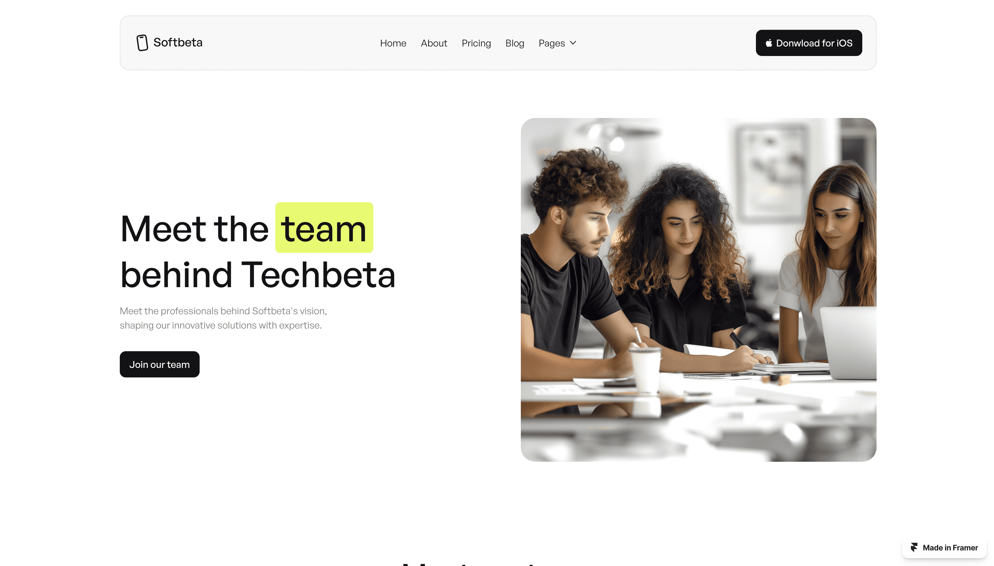Go to the Home page
The height and width of the screenshot is (566, 994).
click(393, 43)
